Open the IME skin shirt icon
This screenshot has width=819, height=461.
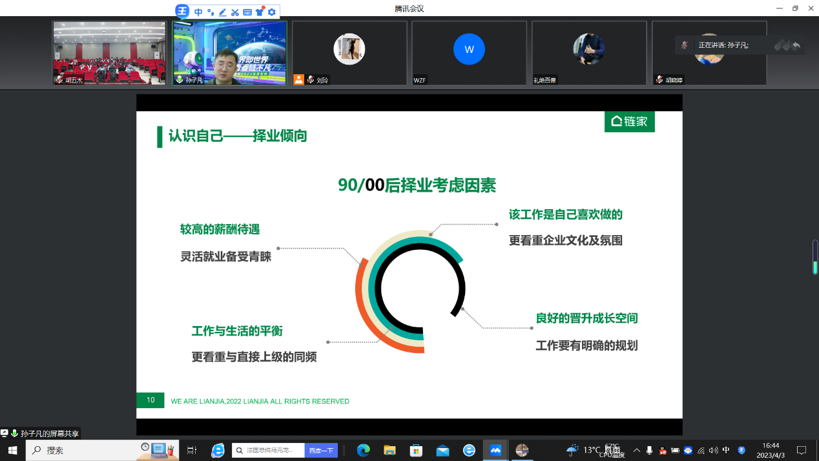coord(260,12)
